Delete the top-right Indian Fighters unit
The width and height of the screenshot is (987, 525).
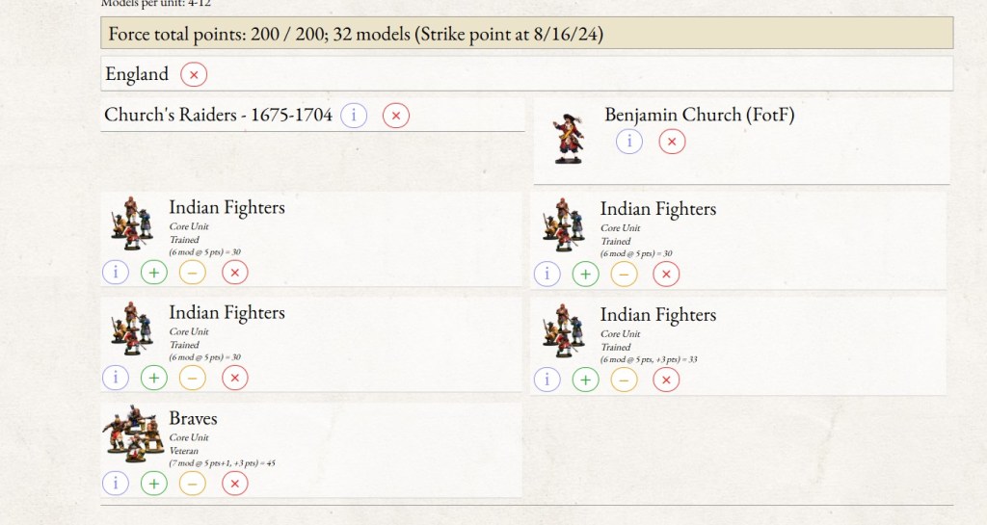[666, 275]
